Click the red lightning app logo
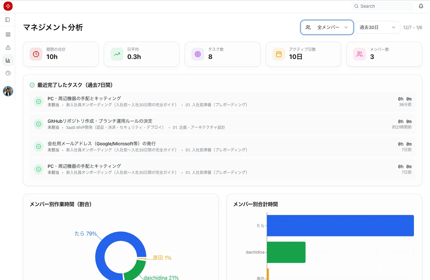This screenshot has height=280, width=430. 8,6
